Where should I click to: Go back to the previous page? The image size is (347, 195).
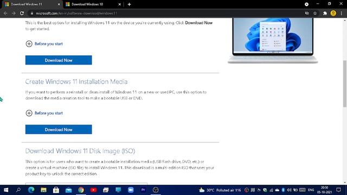[x=5, y=13]
